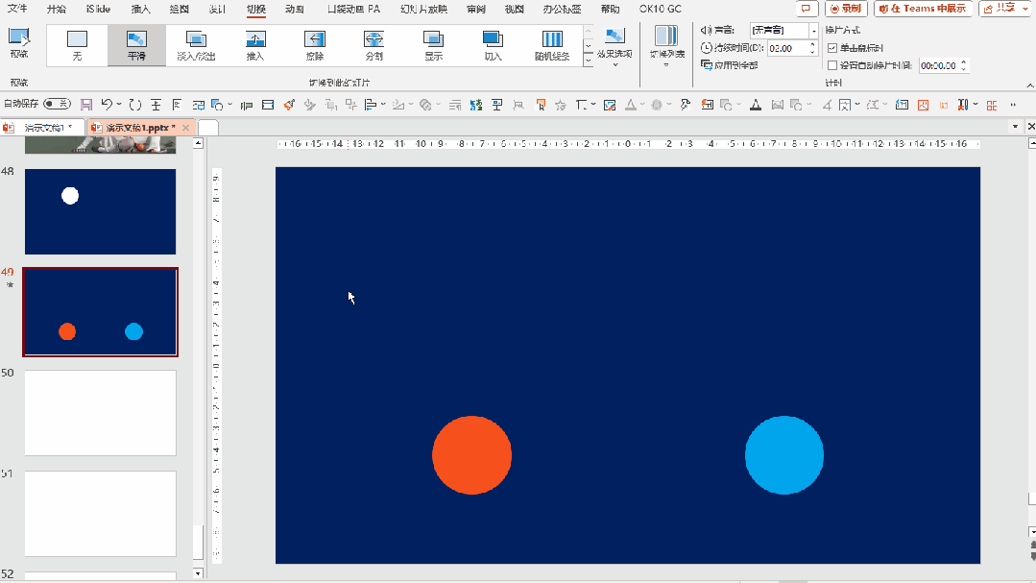The image size is (1036, 583).
Task: Open the Sound (声音) combo box
Action: 783,31
